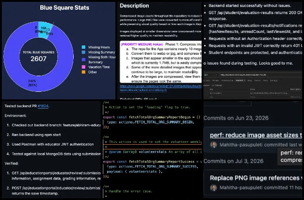Viewport: 304px width, 200px height.
Task: Click the JWT token value cell in the headers table
Action: (x=269, y=93)
